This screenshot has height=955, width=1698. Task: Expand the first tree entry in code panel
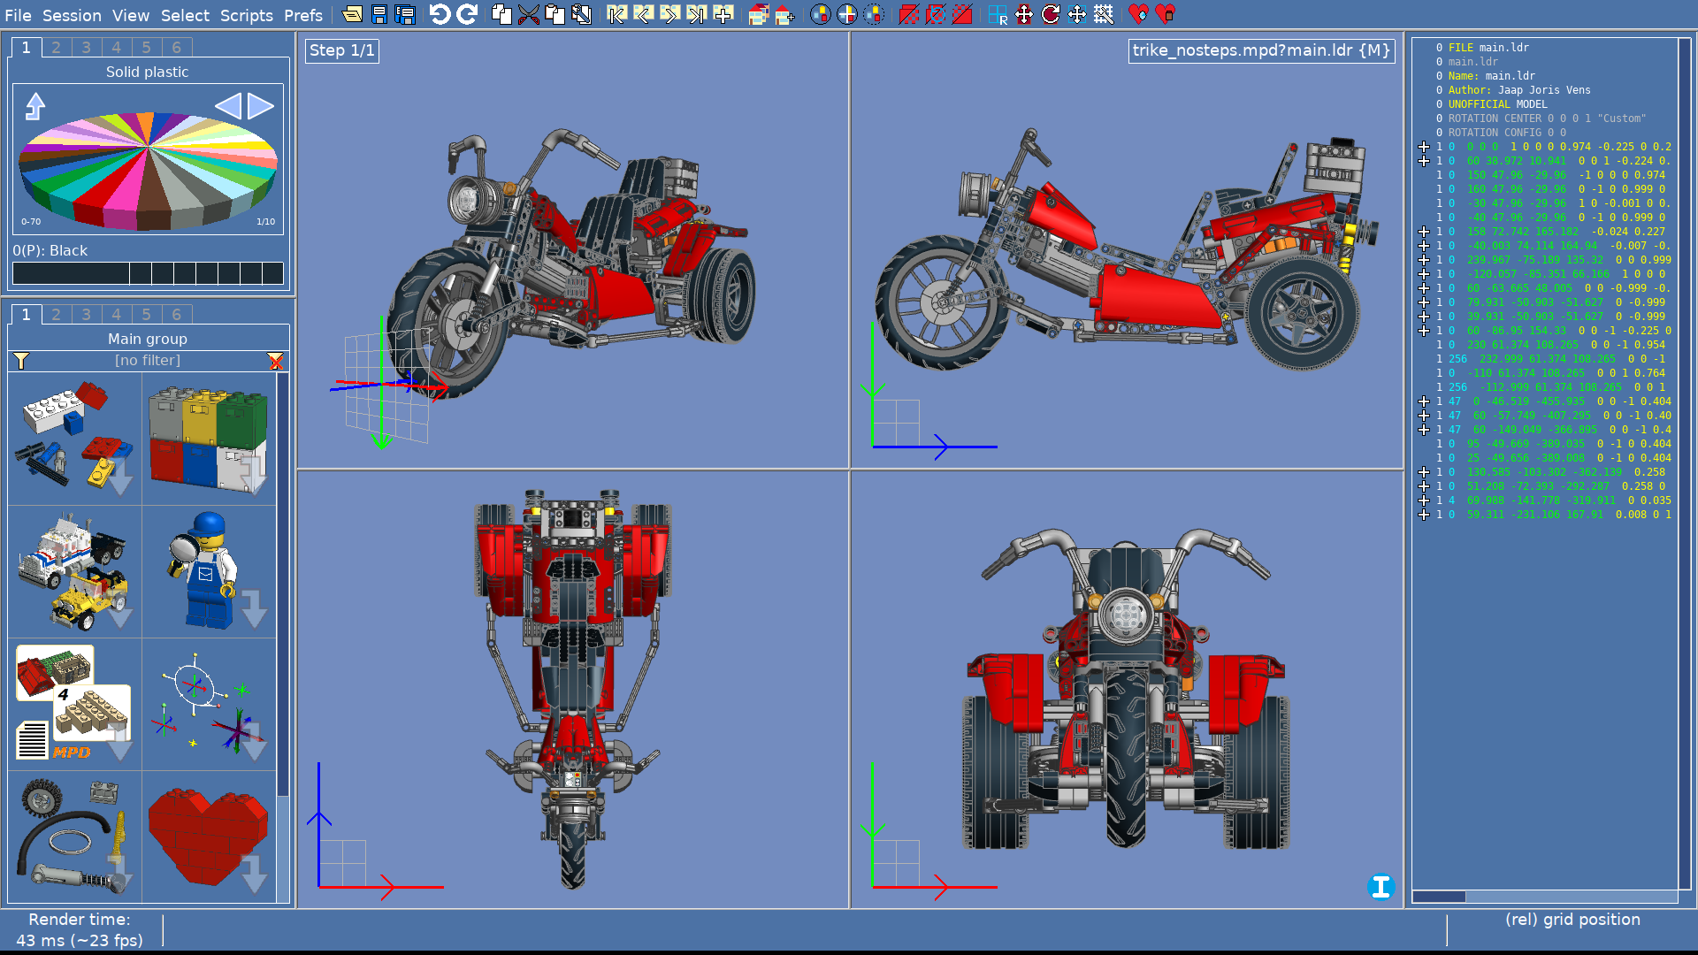[1424, 147]
